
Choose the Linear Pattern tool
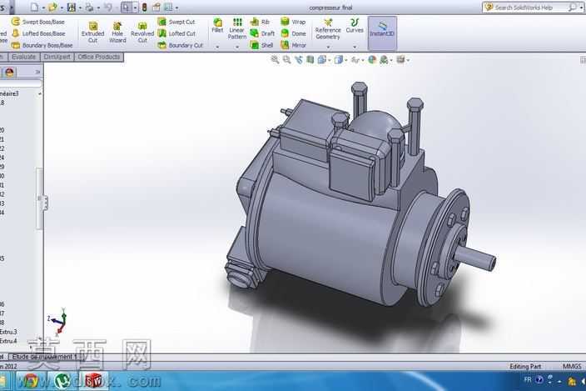tap(237, 28)
